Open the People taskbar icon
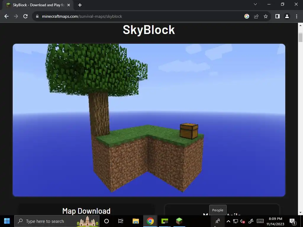 218,221
